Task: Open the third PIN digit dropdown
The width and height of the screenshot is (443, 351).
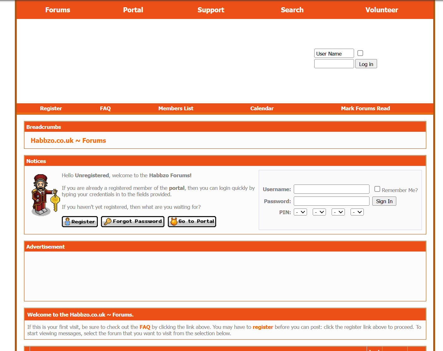Action: [x=338, y=212]
